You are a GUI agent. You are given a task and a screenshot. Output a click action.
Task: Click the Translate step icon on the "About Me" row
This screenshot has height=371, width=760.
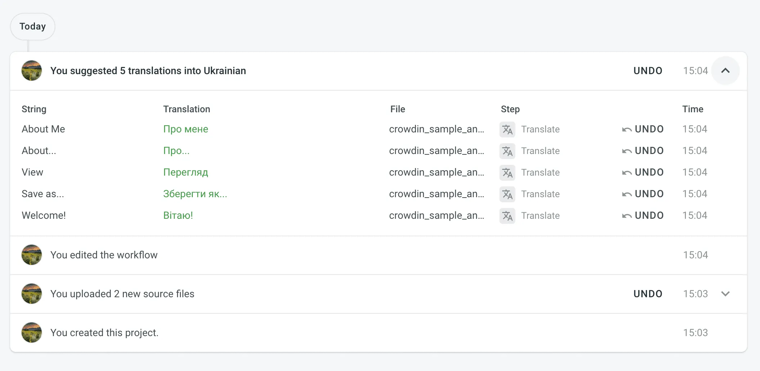click(507, 129)
